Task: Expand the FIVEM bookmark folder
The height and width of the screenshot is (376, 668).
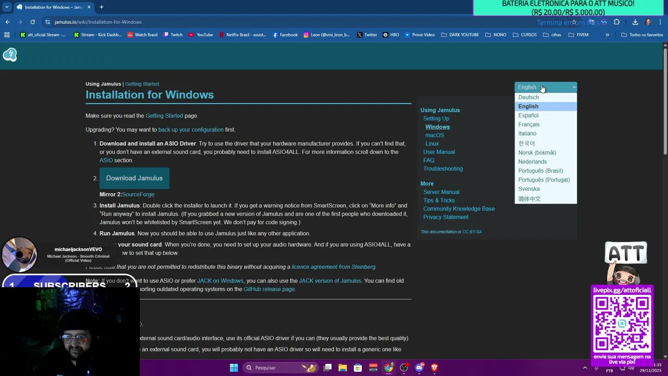Action: 578,35
